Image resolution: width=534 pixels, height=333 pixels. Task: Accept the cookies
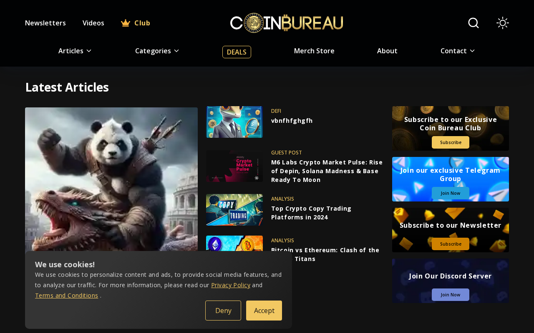[x=264, y=311]
